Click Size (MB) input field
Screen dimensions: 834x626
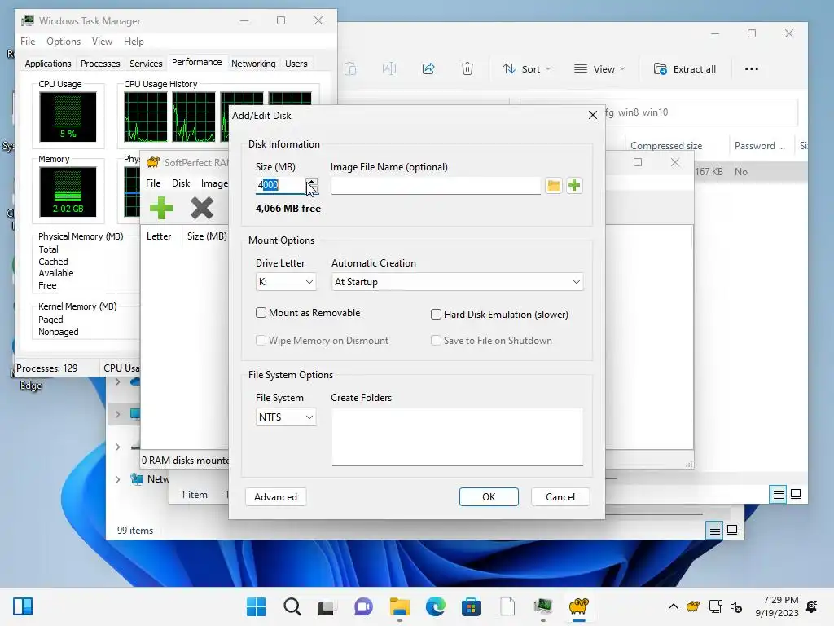tap(281, 185)
